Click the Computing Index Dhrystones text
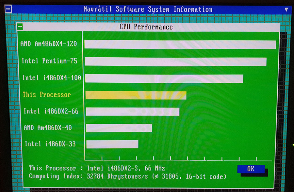 click(x=127, y=176)
